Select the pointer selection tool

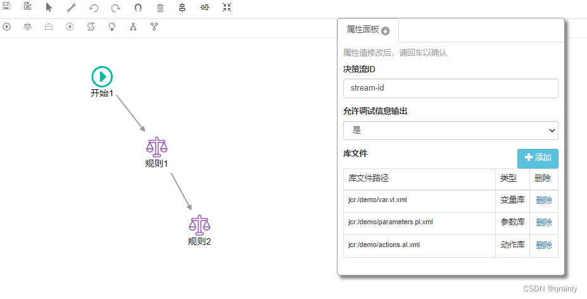click(49, 7)
